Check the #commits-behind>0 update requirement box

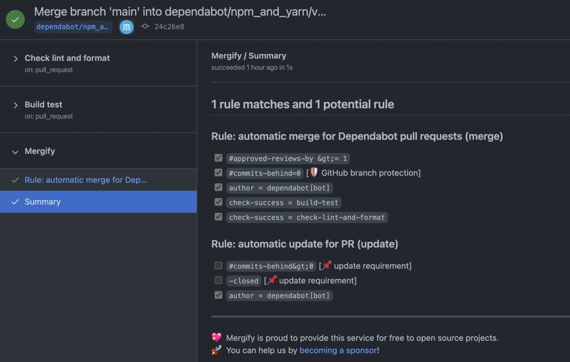coord(218,266)
